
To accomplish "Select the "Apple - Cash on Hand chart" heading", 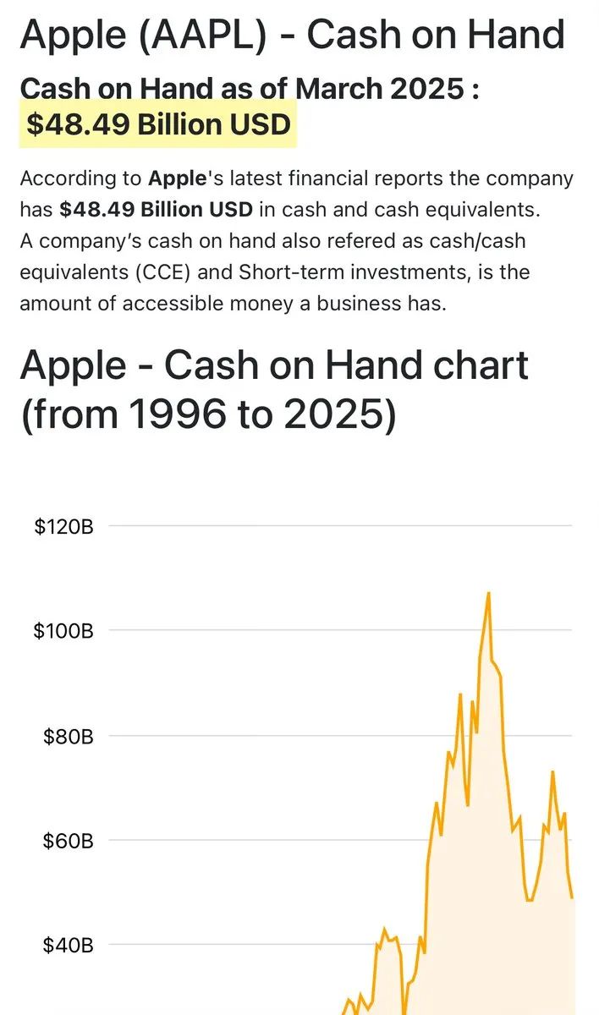I will pyautogui.click(x=274, y=365).
